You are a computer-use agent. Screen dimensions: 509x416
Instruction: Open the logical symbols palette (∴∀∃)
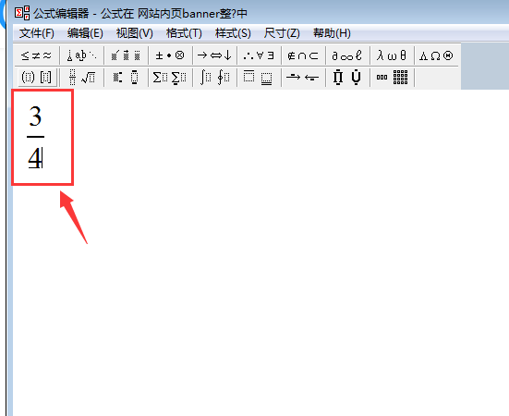259,55
